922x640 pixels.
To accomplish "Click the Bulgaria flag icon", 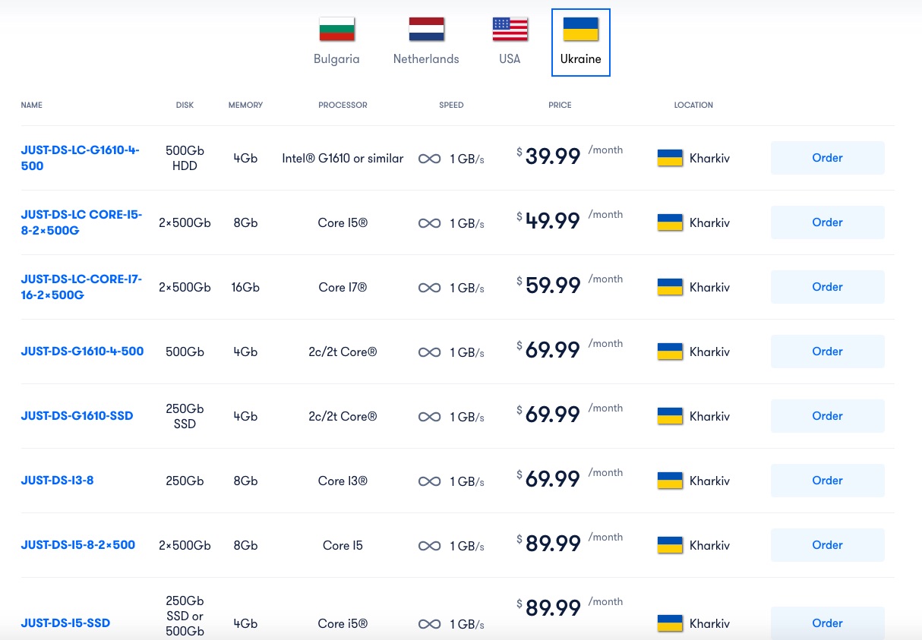I will click(x=336, y=30).
